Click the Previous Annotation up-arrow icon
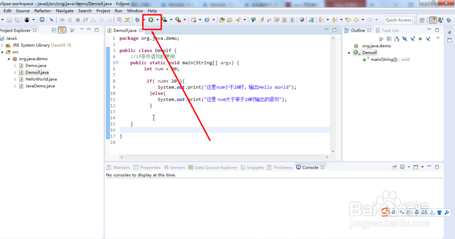The height and width of the screenshot is (239, 455). point(334,20)
